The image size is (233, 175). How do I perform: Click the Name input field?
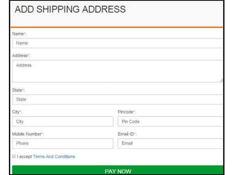coord(118,43)
